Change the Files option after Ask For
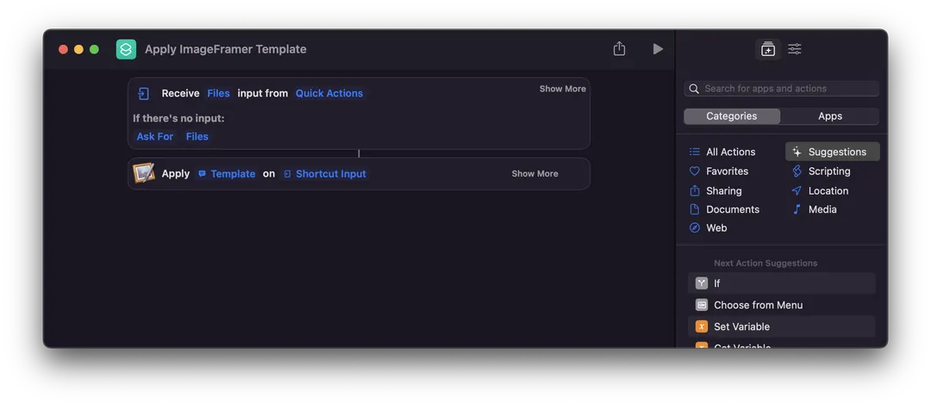Screen dimensions: 931x405 (x=197, y=137)
